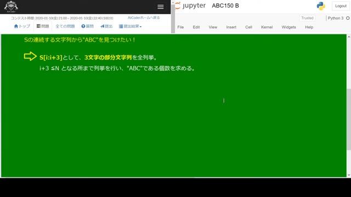Viewport: 351px width, 197px height.
Task: Open the 問題 tab
Action: (x=43, y=26)
